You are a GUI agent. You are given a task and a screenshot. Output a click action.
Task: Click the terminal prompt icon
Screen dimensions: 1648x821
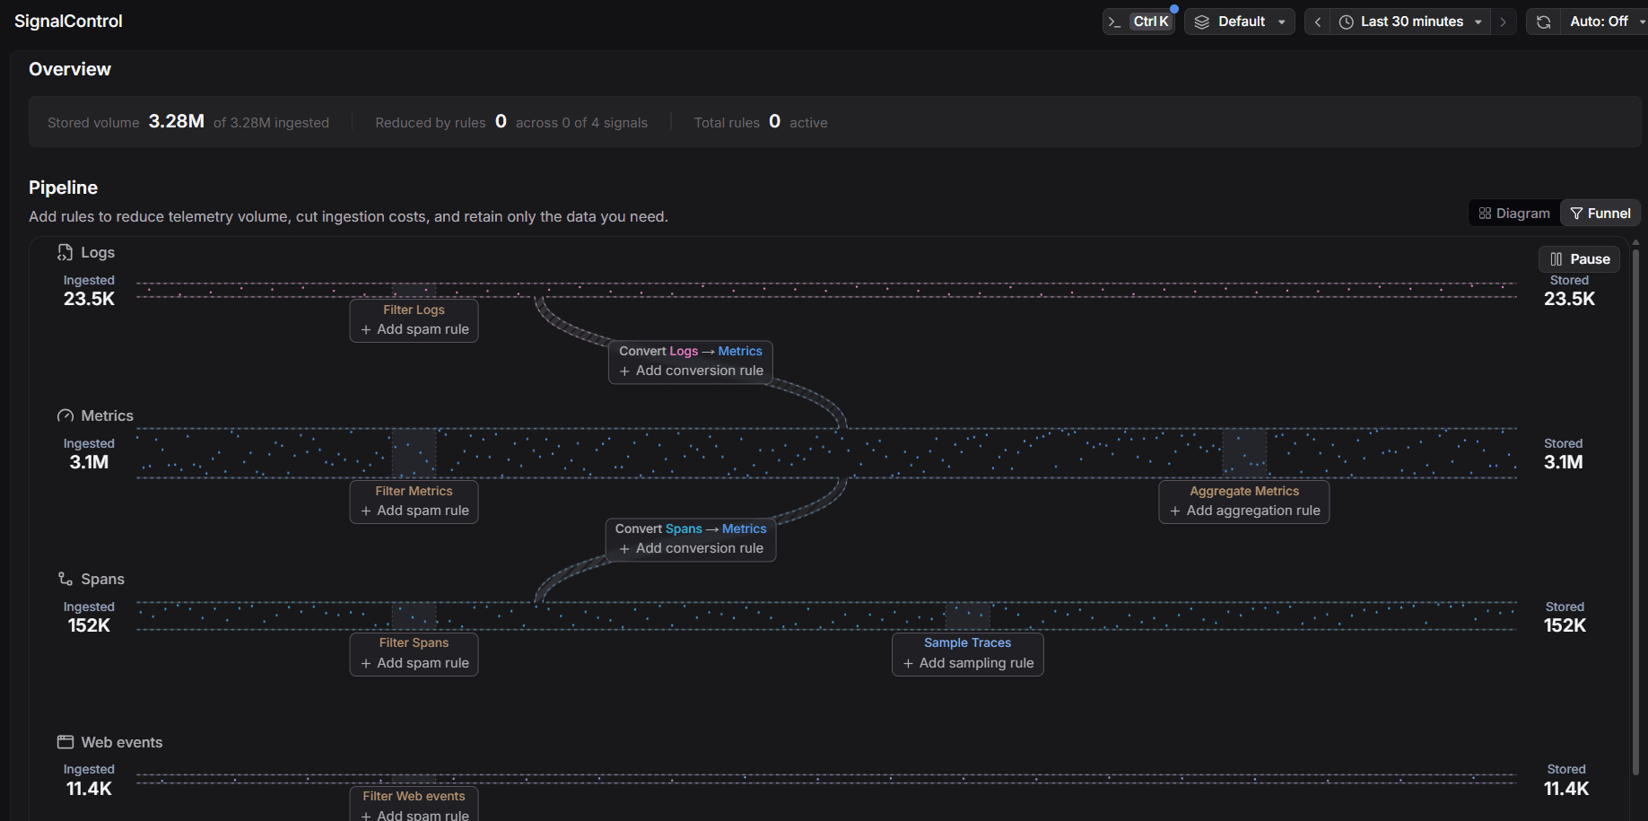1115,22
